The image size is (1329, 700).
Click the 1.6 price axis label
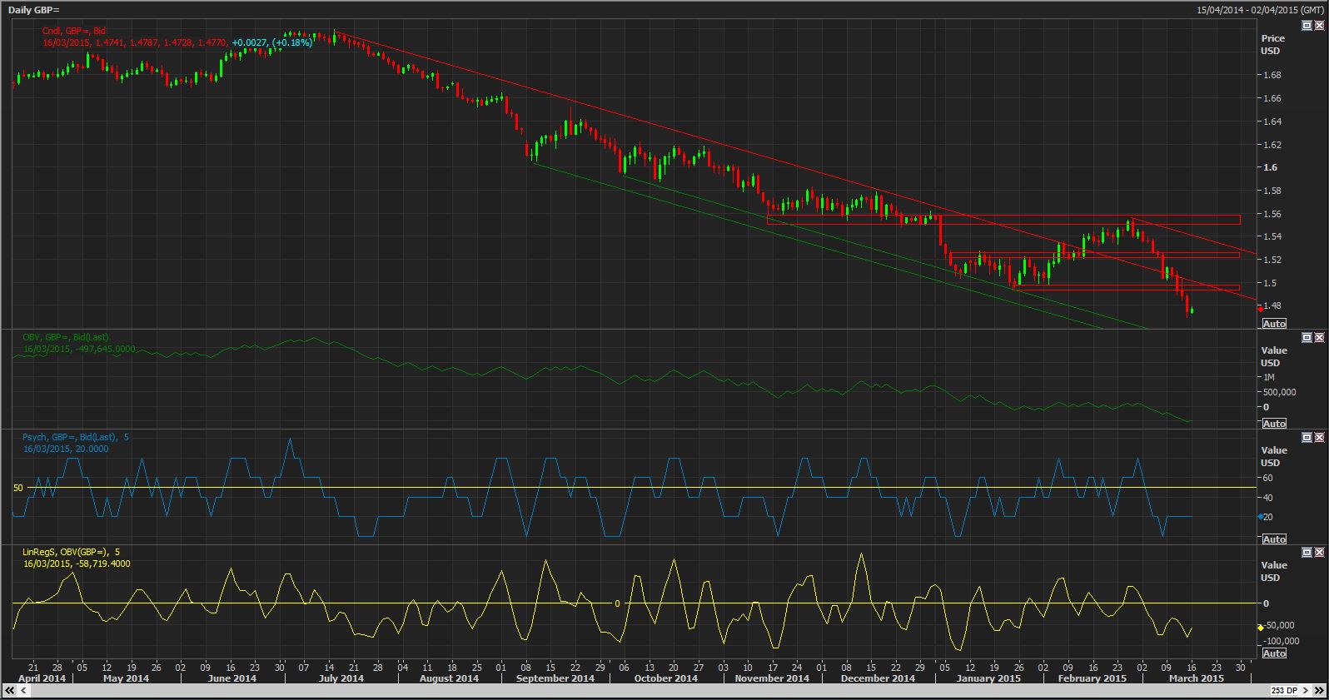(x=1271, y=167)
